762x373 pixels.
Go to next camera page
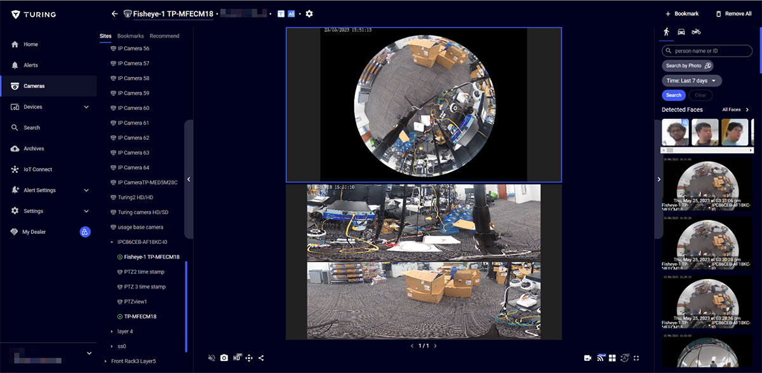pos(435,346)
